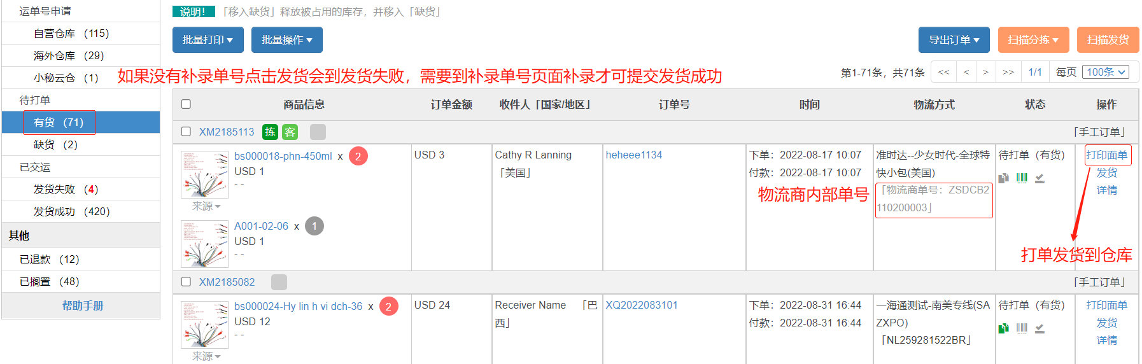Screen dimensions: 1142x364
Task: Select 发货失败 (4) in sidebar
Action: click(x=81, y=189)
